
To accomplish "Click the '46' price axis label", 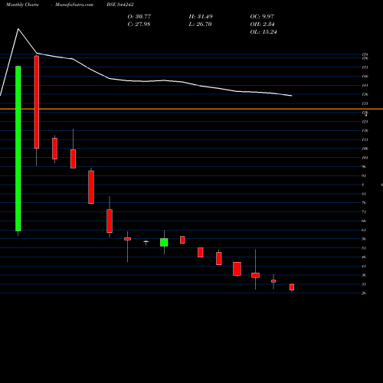I will click(x=364, y=257).
